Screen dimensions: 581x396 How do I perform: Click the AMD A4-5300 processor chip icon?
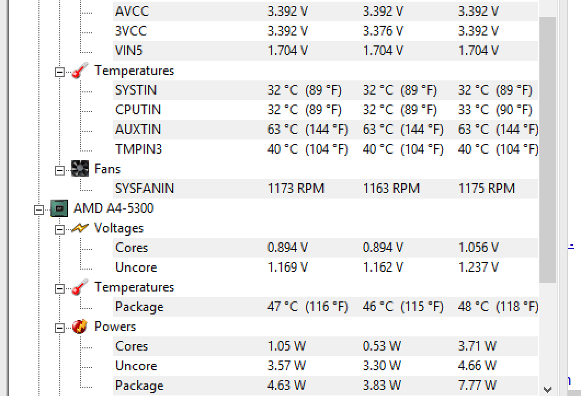pyautogui.click(x=59, y=208)
